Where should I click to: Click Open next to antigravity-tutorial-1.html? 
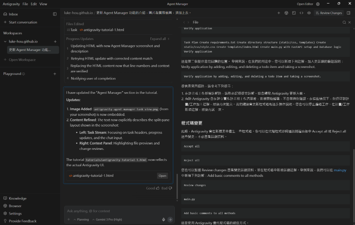pos(162,175)
